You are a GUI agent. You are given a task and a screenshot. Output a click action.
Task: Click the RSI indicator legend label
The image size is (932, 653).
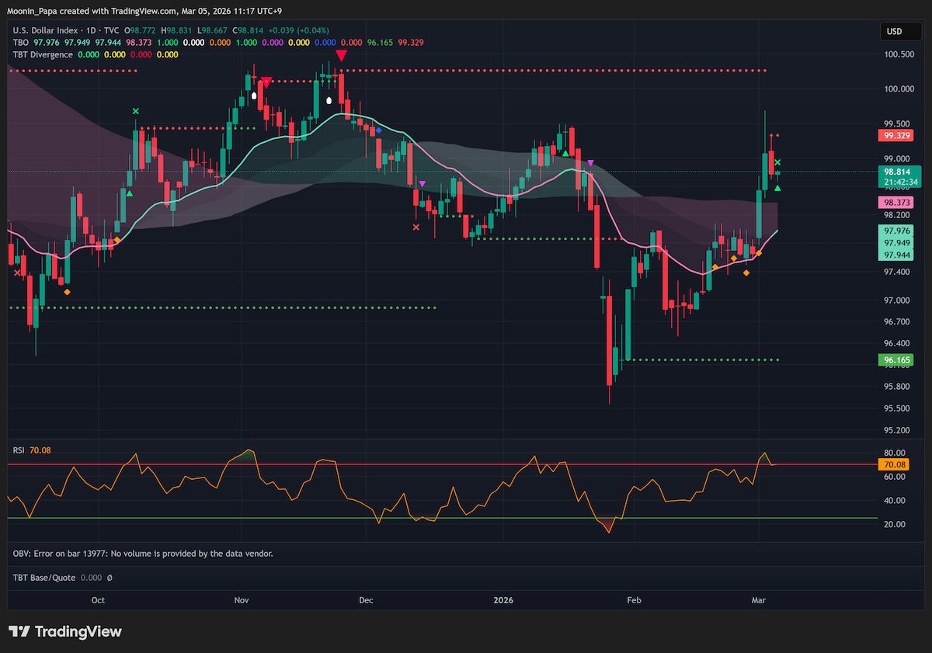(x=19, y=450)
